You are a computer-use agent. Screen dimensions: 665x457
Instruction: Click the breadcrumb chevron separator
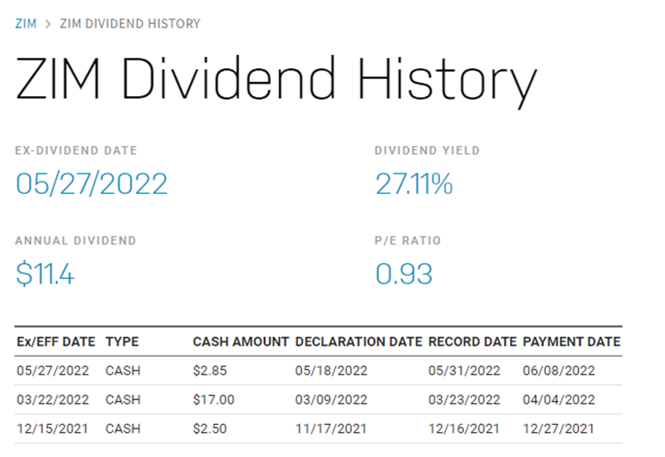pyautogui.click(x=48, y=24)
